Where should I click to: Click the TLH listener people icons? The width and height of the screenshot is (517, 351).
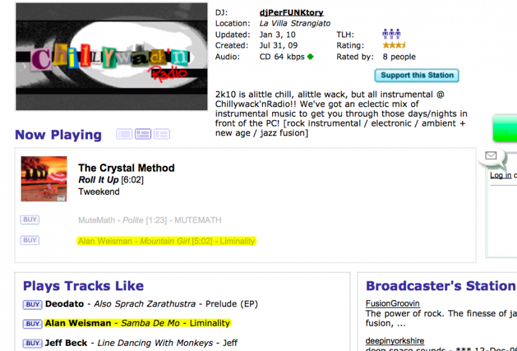pos(391,34)
